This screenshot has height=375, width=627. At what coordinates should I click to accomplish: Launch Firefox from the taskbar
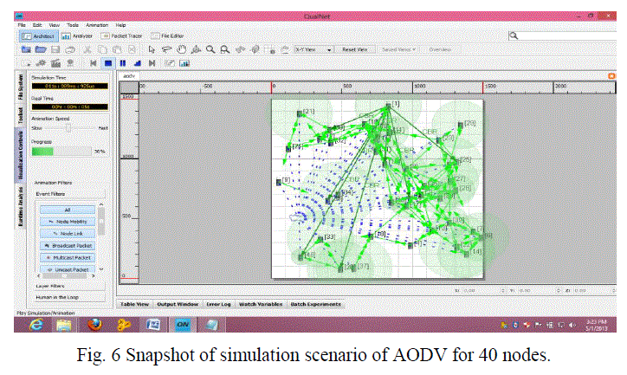(94, 324)
